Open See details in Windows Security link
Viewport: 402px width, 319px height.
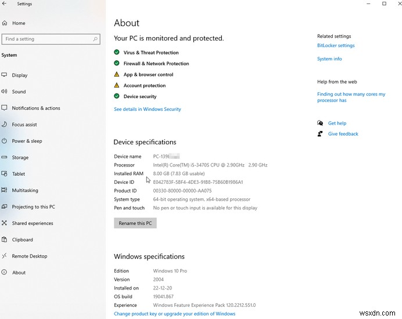pyautogui.click(x=148, y=109)
